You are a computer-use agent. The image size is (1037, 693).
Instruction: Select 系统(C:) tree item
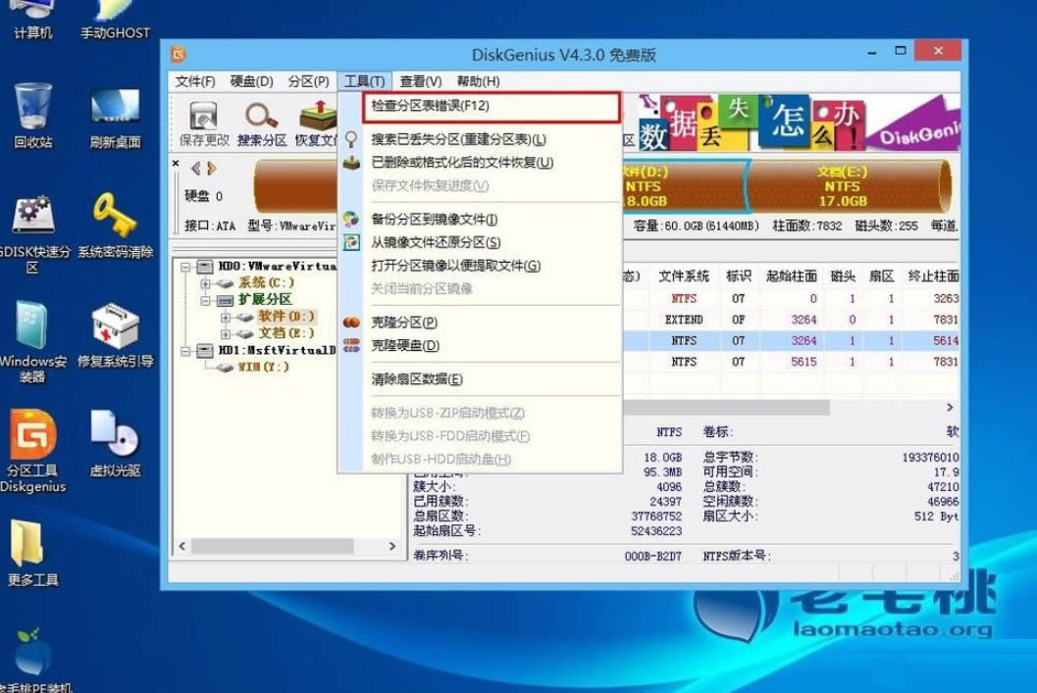[x=266, y=282]
